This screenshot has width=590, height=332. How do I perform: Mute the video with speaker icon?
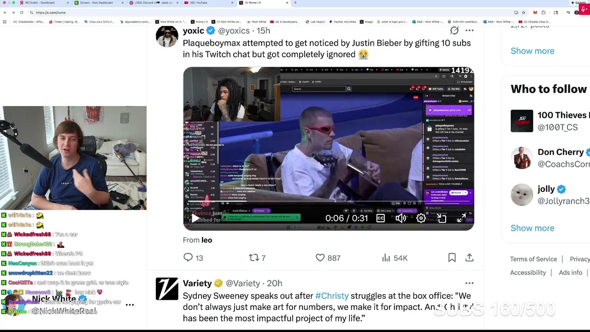coord(401,218)
